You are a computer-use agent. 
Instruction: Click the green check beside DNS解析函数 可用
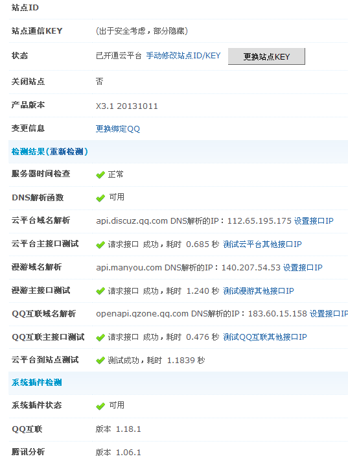click(100, 198)
